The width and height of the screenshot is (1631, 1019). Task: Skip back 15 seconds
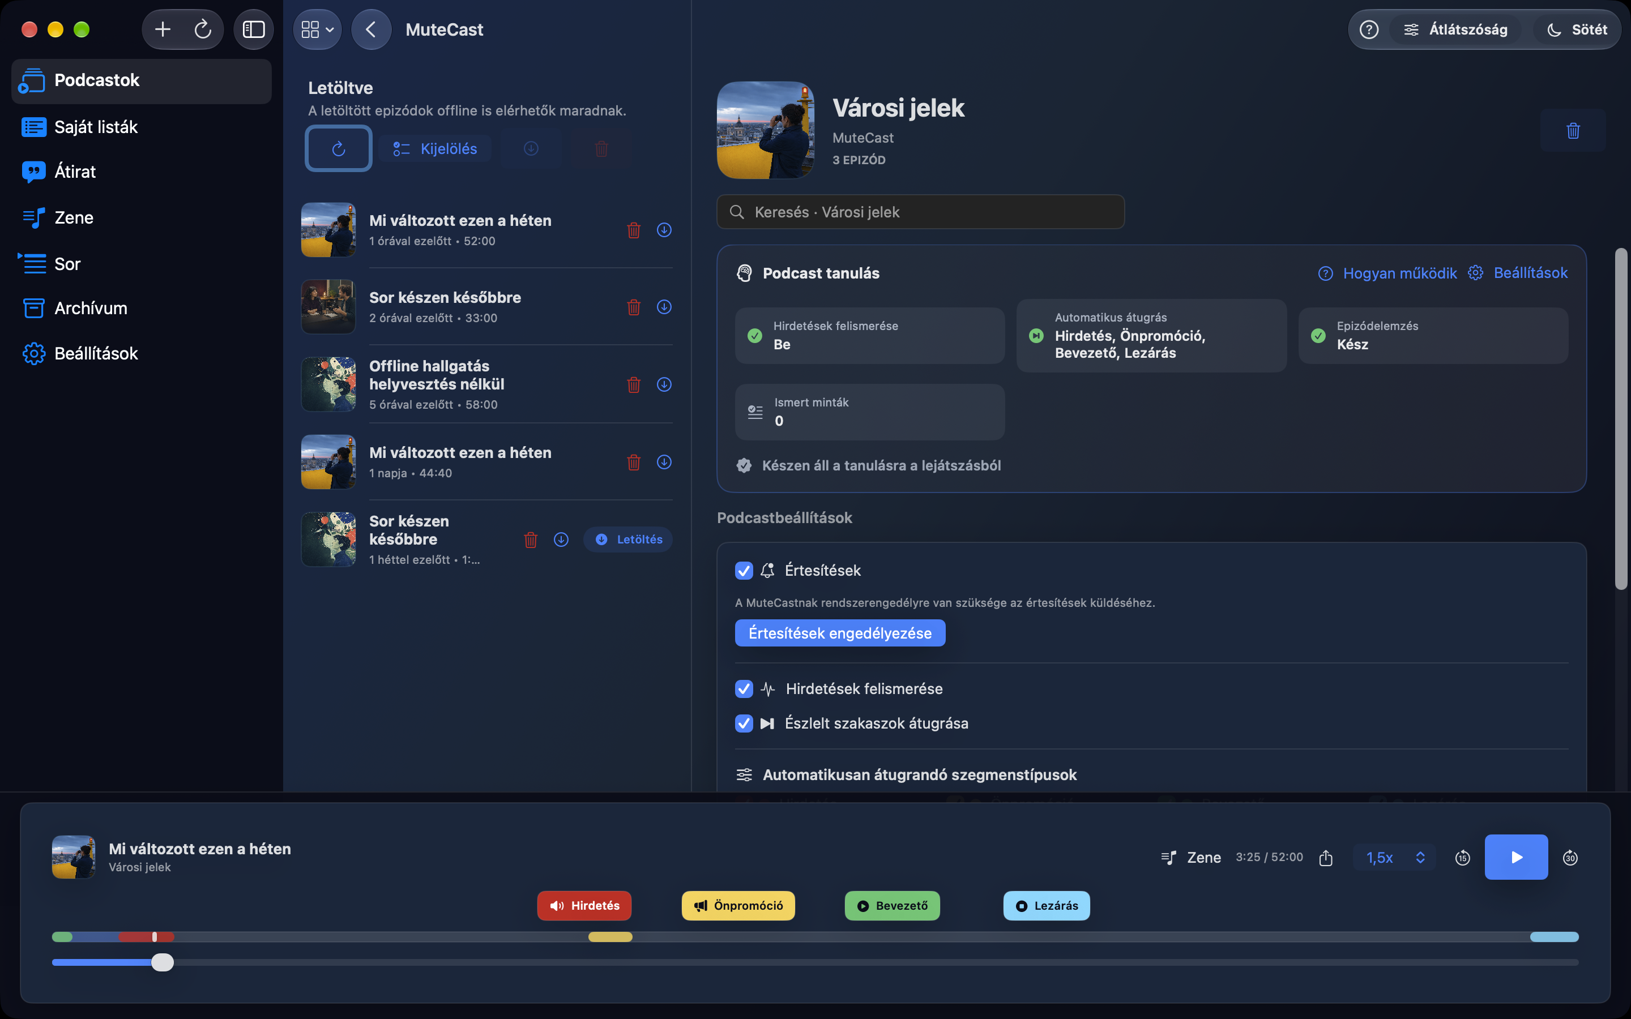(1462, 857)
